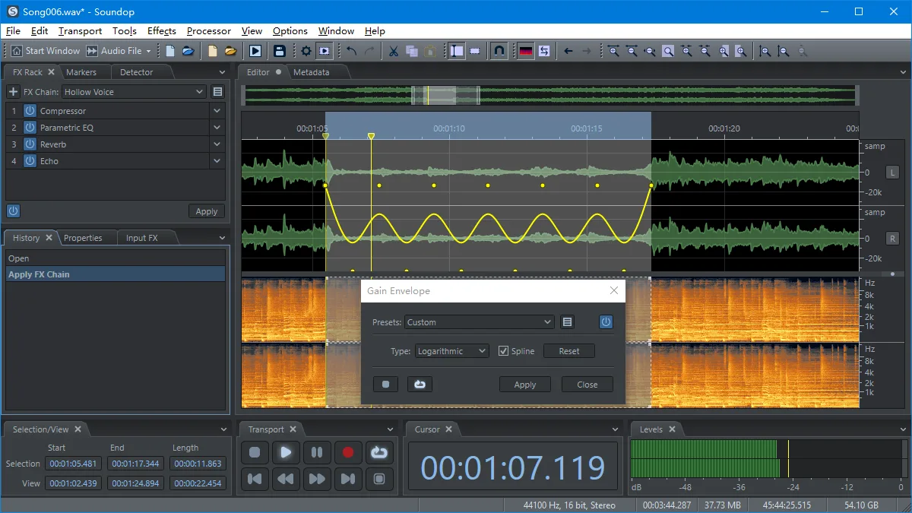Open the settings gear icon in toolbar
912x513 pixels.
(x=306, y=51)
